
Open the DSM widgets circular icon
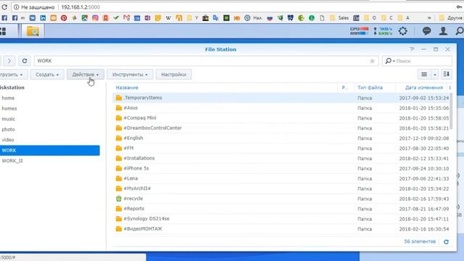coord(403,31)
